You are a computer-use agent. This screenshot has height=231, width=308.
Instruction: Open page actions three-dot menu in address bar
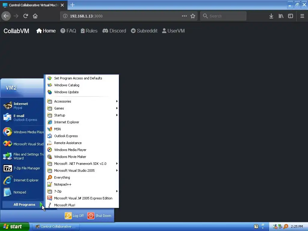click(184, 16)
